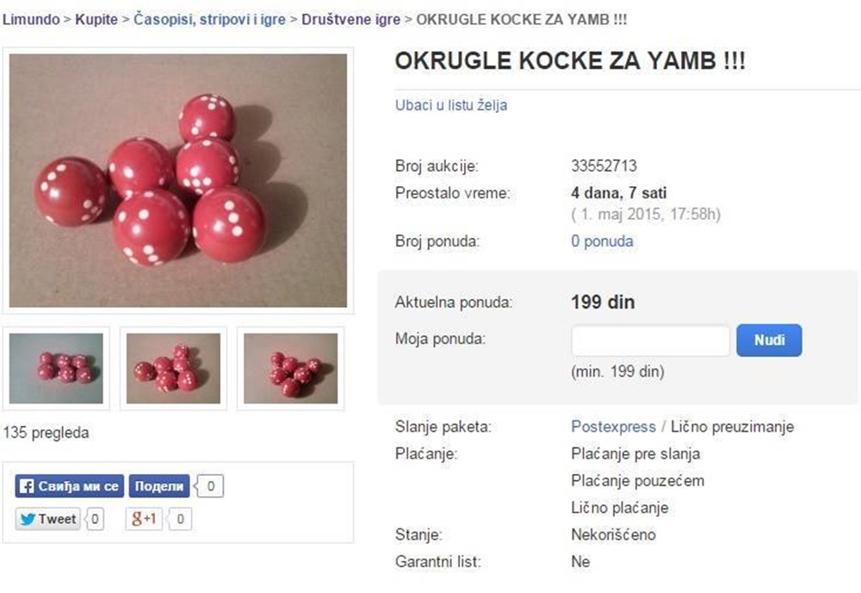
Task: Submit the bid with the Nudi button
Action: click(x=769, y=340)
